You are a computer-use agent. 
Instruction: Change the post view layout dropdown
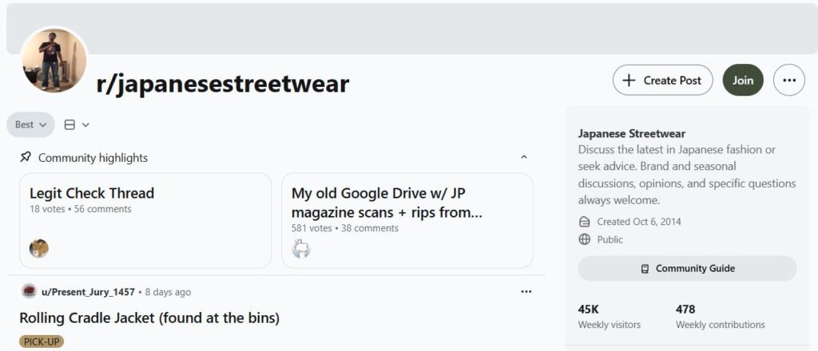(77, 124)
